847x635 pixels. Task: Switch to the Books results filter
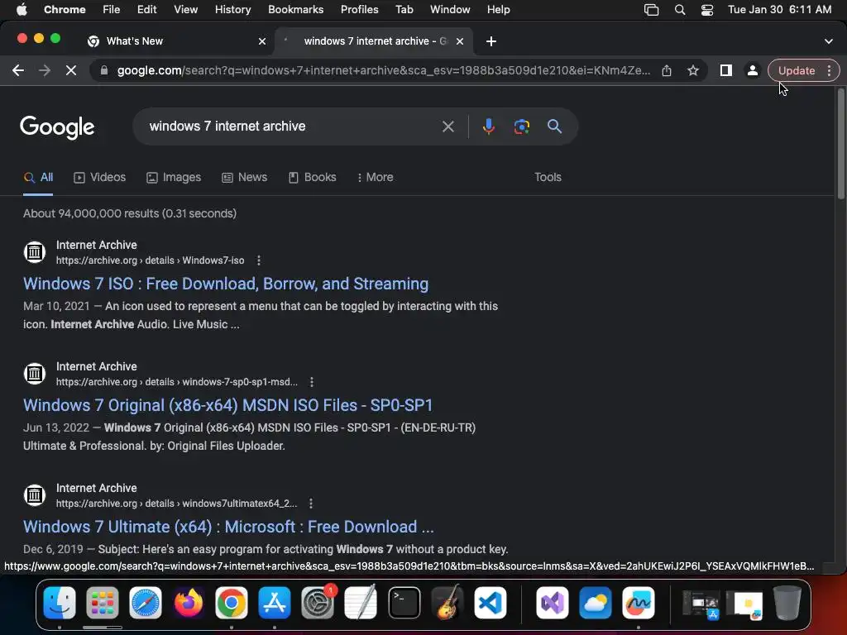click(x=312, y=178)
